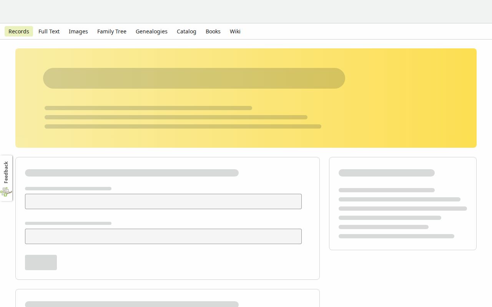Switch to the Catalog tab
Image resolution: width=492 pixels, height=307 pixels.
tap(186, 31)
